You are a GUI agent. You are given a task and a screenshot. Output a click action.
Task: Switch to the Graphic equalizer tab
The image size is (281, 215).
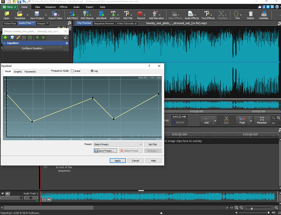coord(18,71)
